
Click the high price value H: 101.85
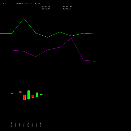[67, 7]
